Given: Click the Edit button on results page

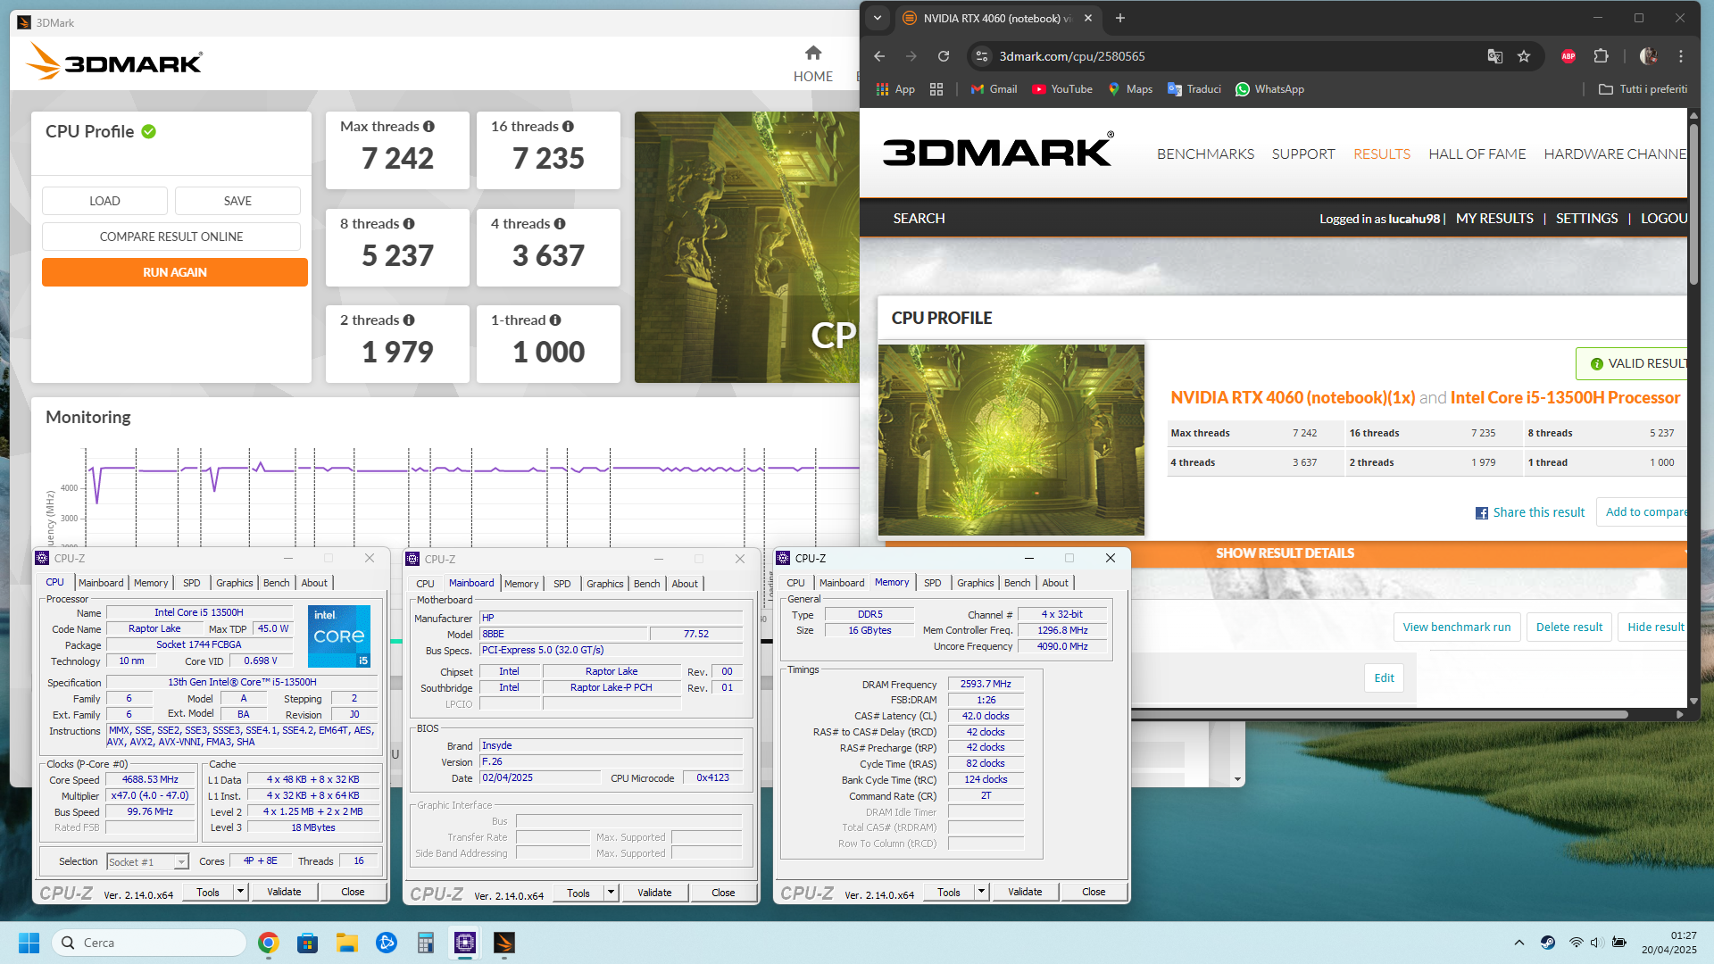Looking at the screenshot, I should point(1384,678).
